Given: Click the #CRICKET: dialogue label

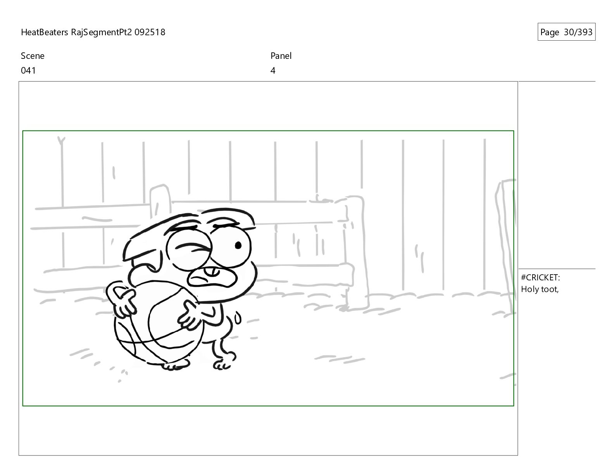Looking at the screenshot, I should [x=540, y=277].
